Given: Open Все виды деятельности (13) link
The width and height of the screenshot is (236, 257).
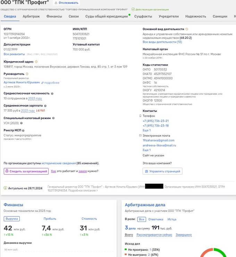Looking at the screenshot, I should tap(162, 42).
